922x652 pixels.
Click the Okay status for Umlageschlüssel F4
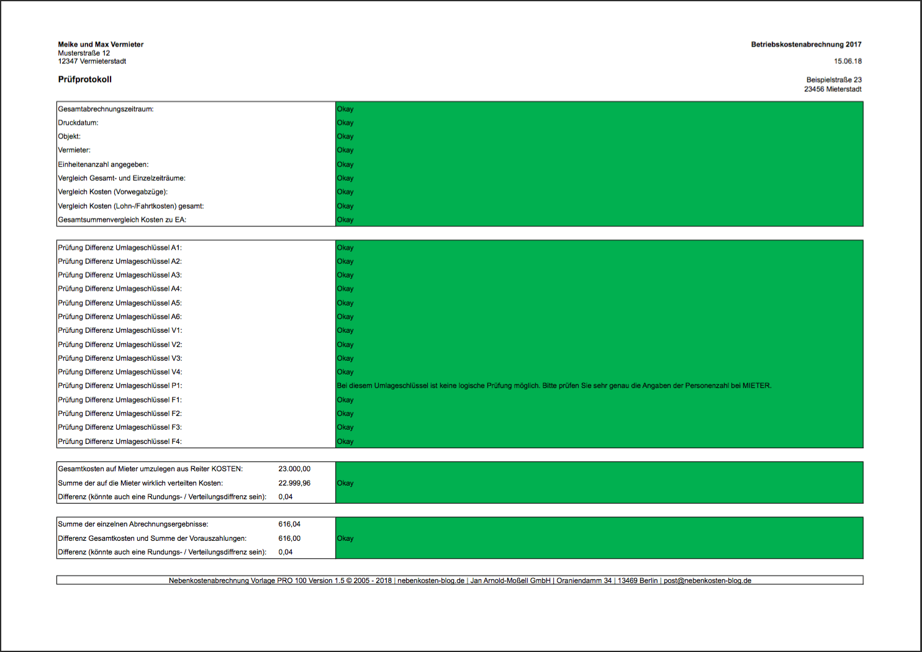click(345, 441)
